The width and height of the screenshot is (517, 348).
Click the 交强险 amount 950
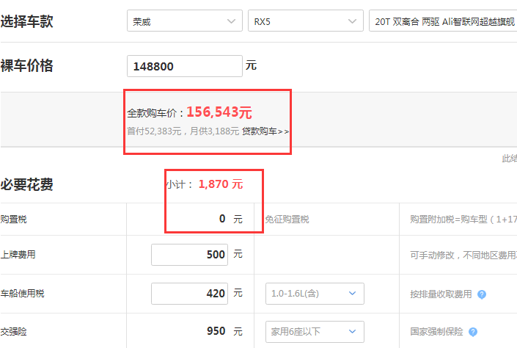(x=216, y=331)
